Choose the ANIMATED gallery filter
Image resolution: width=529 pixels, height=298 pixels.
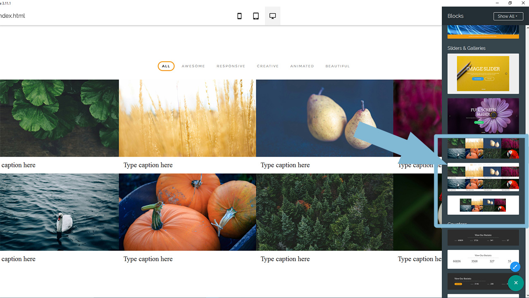302,66
